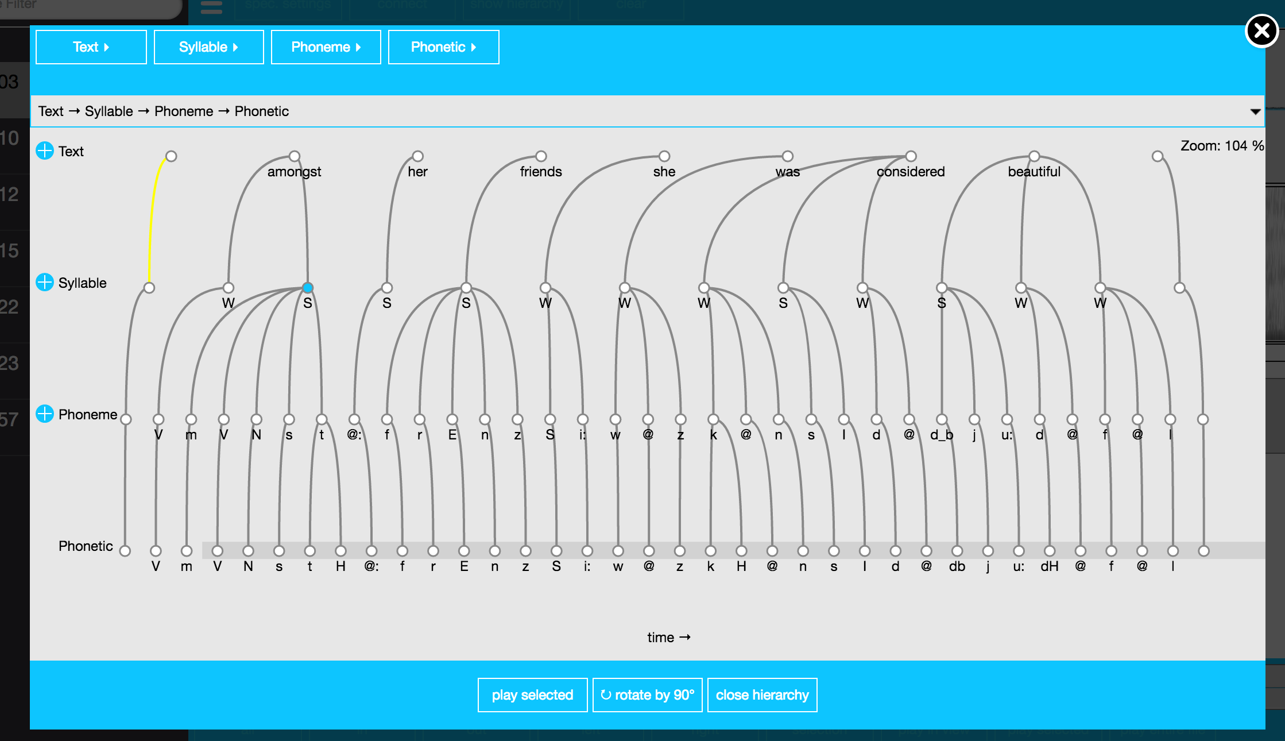Open the Phonetic level dropdown button
This screenshot has height=741, width=1285.
pyautogui.click(x=443, y=47)
